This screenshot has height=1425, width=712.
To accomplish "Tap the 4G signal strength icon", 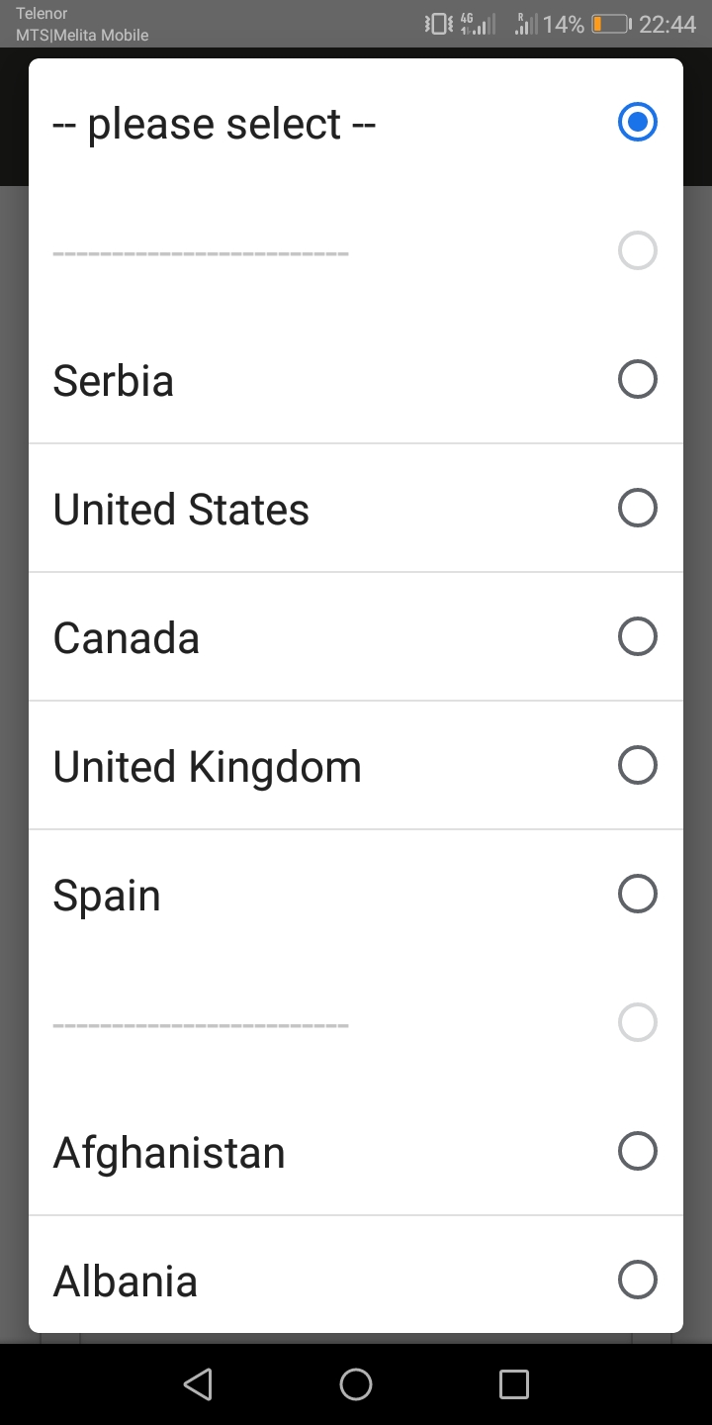I will tap(477, 24).
